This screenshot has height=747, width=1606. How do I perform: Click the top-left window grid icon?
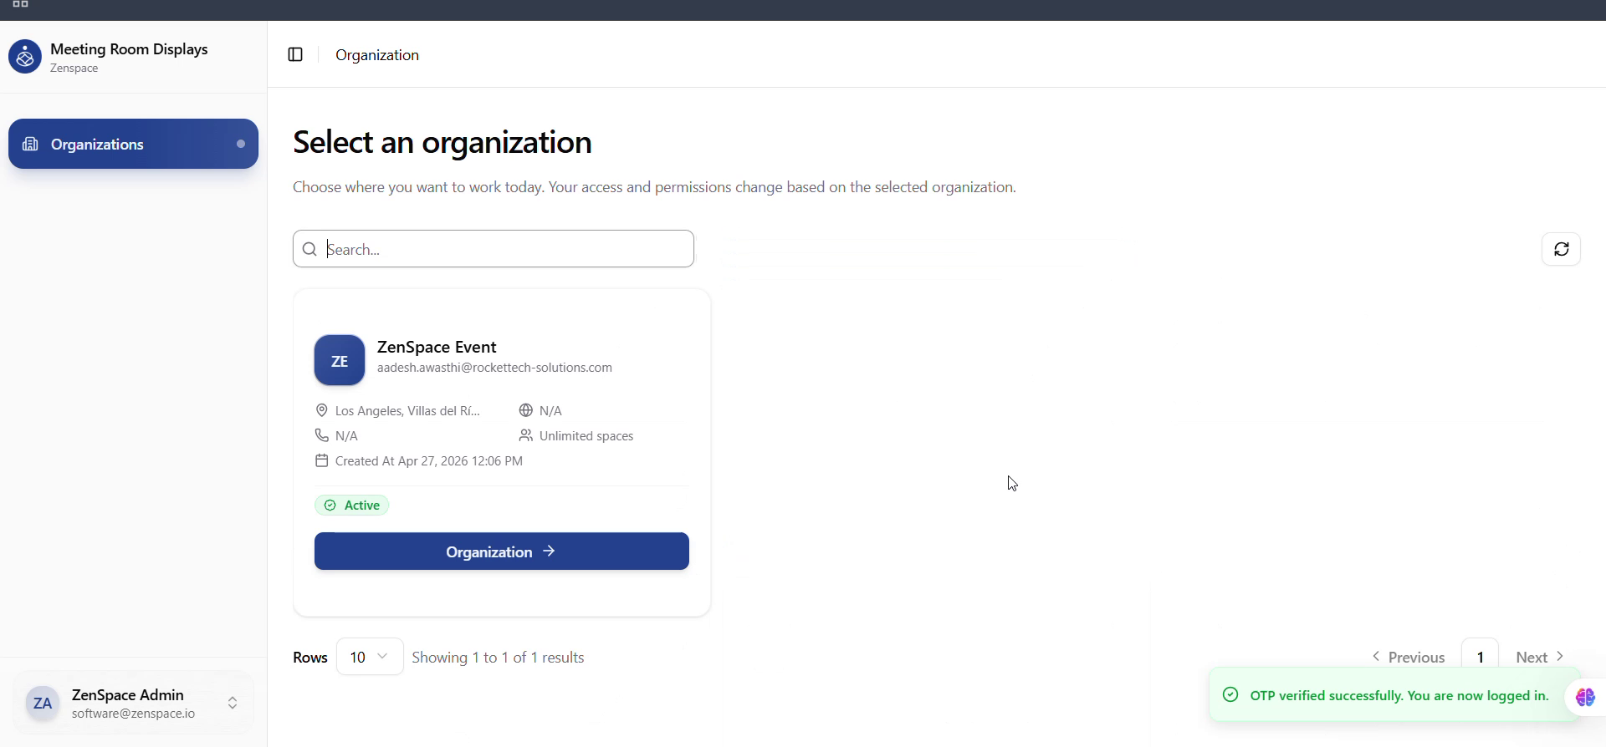pyautogui.click(x=21, y=4)
